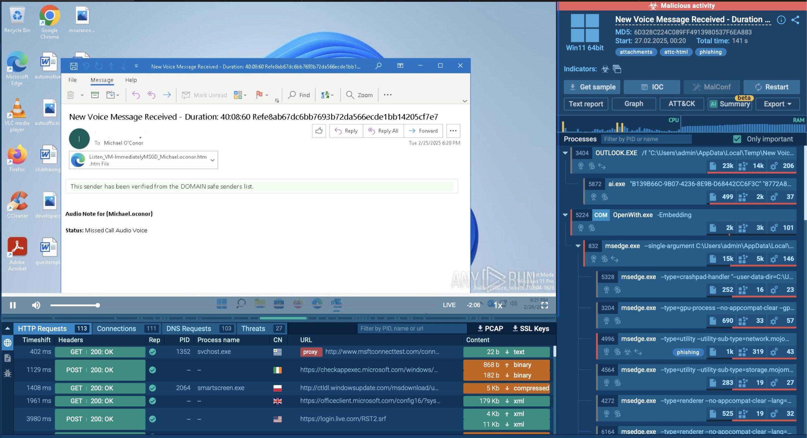
Task: Switch to the DNS Requests tab
Action: [x=199, y=328]
